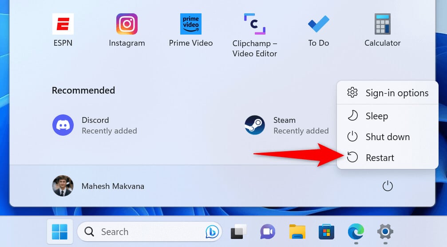Click the moon icon next to Sleep

coord(352,116)
